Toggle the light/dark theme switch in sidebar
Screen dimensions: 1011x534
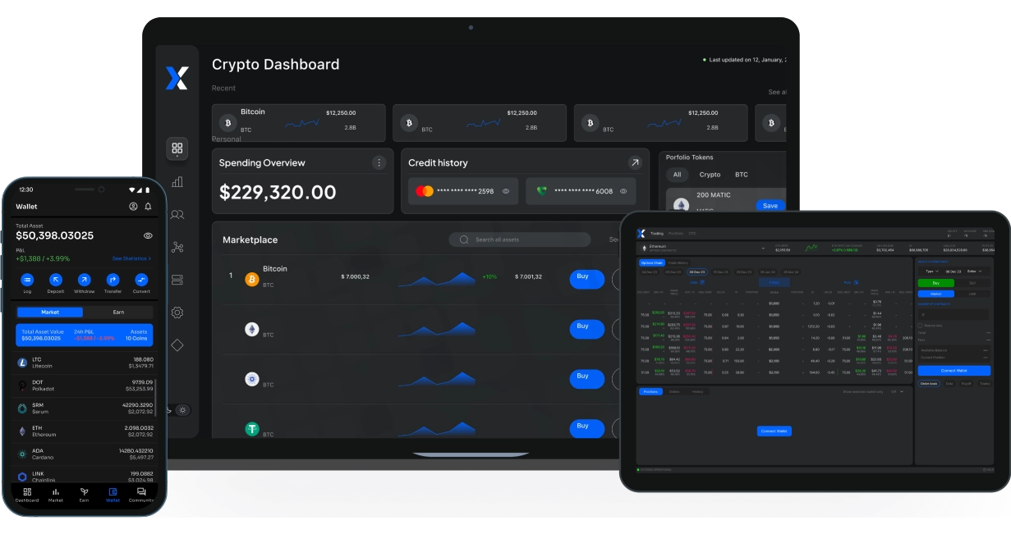182,410
